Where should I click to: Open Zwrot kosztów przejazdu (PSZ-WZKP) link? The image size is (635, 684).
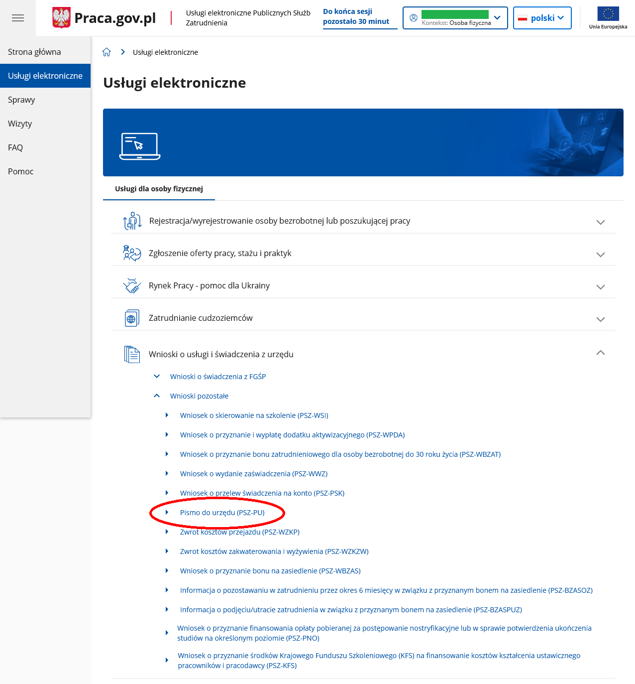tap(239, 532)
